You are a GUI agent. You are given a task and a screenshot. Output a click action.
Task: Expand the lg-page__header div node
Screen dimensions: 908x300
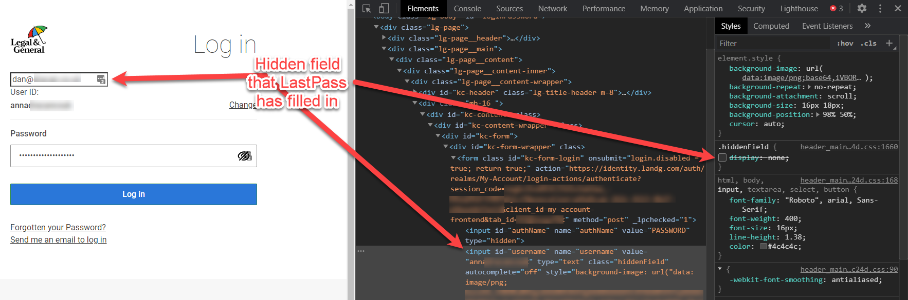(384, 38)
